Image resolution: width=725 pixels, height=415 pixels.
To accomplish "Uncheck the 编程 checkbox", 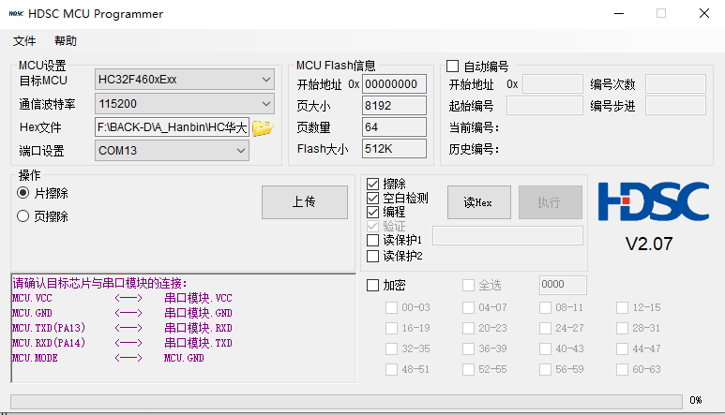I will (372, 212).
